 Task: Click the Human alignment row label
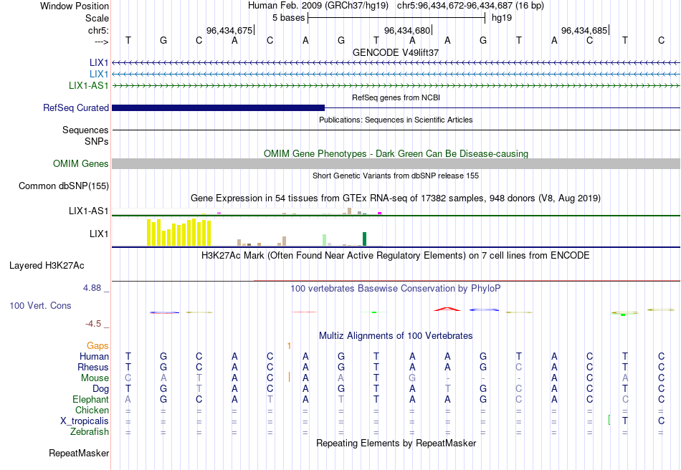point(94,356)
